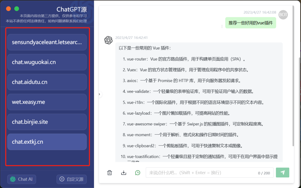Click the disclaimer line 本站不承担任何法律责任
This screenshot has height=188, width=301.
46,21
